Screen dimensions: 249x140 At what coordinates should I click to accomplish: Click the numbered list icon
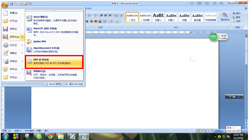[x=89, y=15]
